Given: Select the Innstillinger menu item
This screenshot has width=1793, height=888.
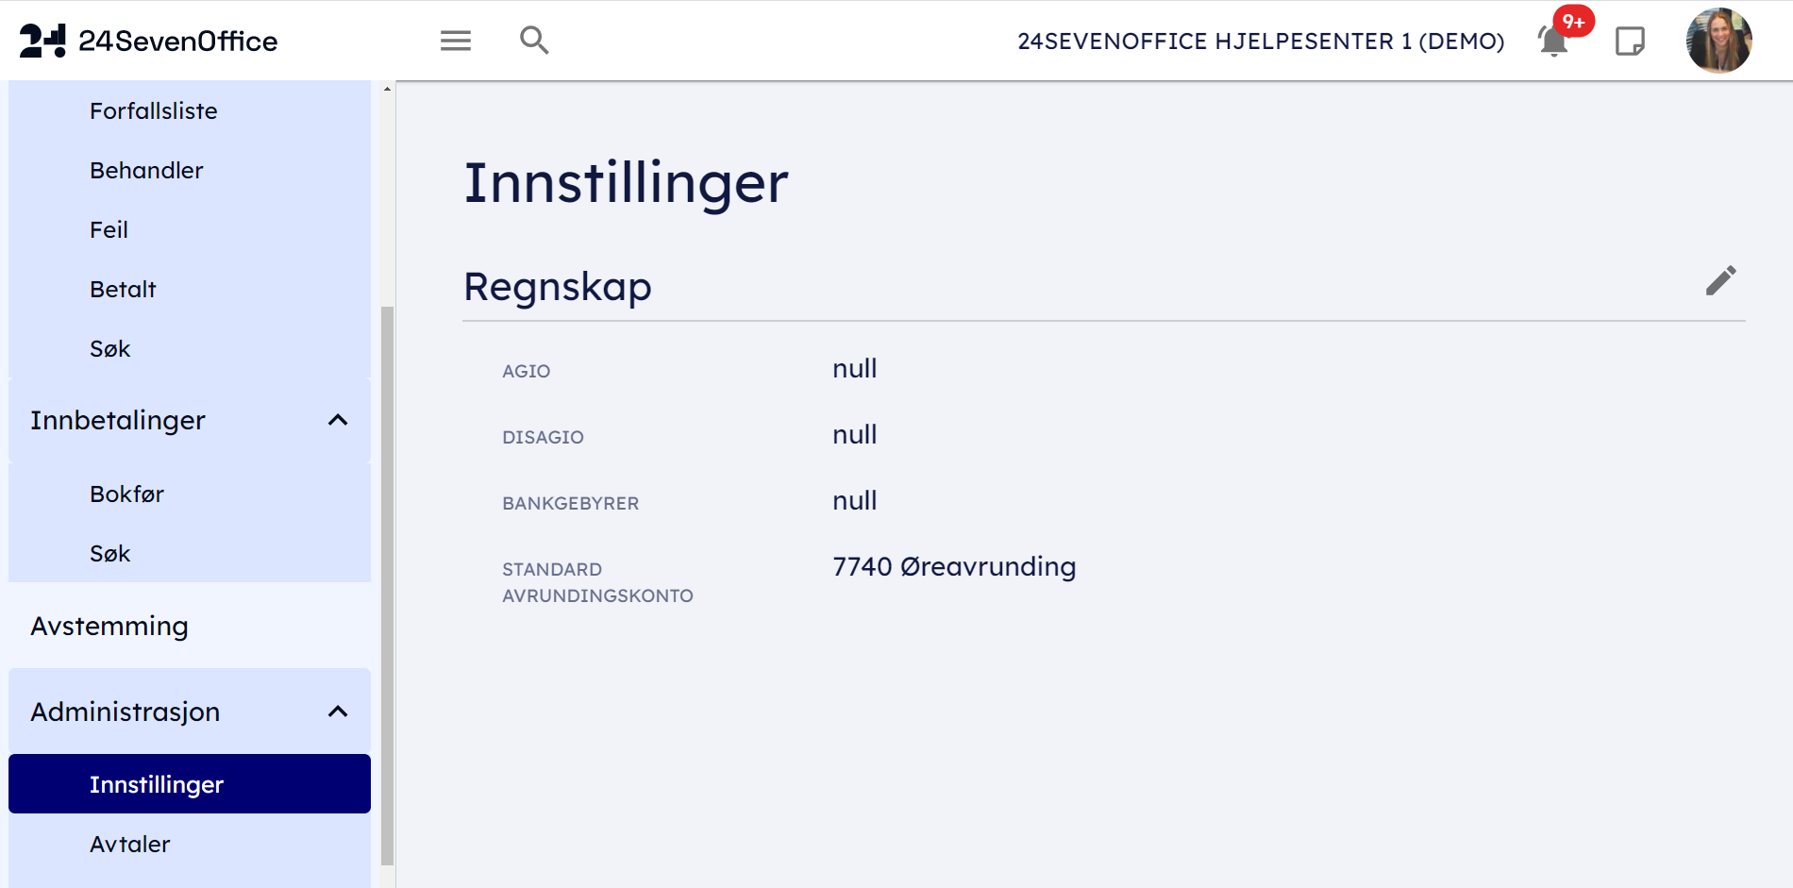Looking at the screenshot, I should click(157, 784).
